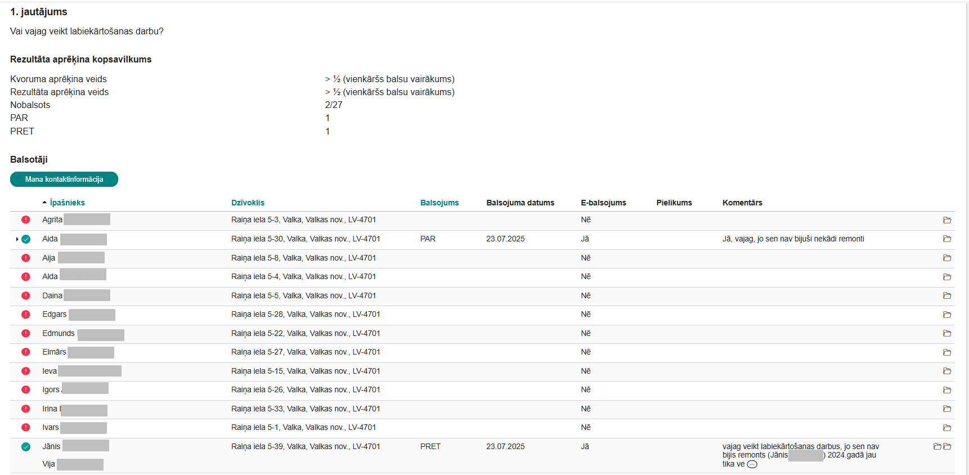
Task: Click red warning status icon beside Ieva
Action: click(x=26, y=371)
